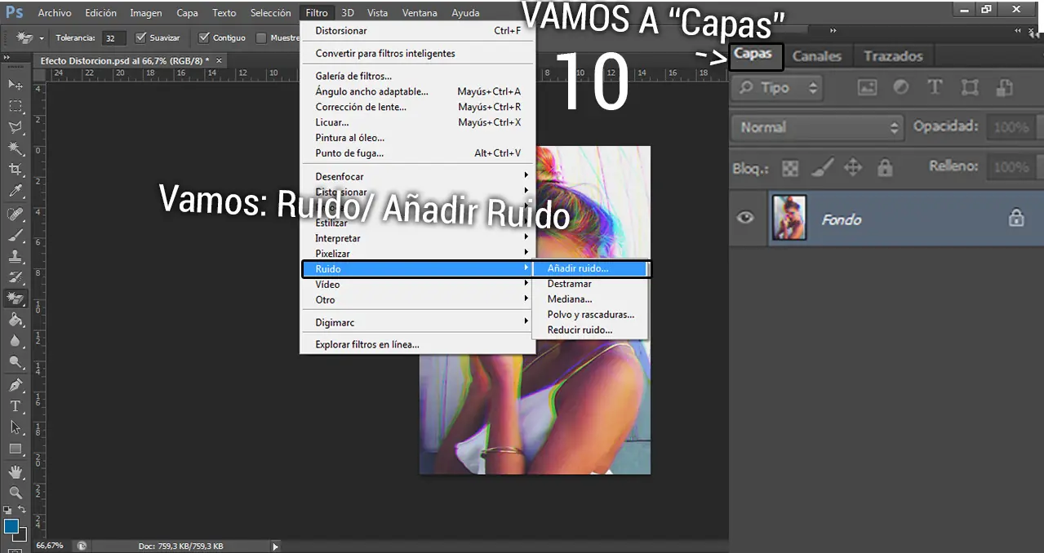Click the foreground color swatch
The image size is (1044, 553).
11,526
